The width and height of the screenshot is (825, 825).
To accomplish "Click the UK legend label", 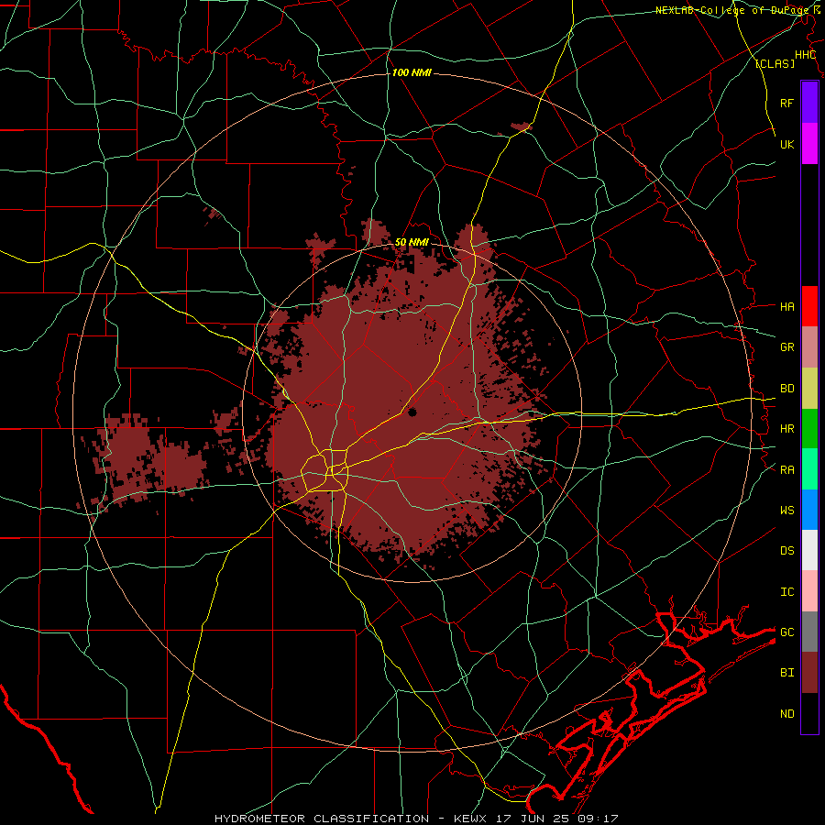I will point(786,144).
